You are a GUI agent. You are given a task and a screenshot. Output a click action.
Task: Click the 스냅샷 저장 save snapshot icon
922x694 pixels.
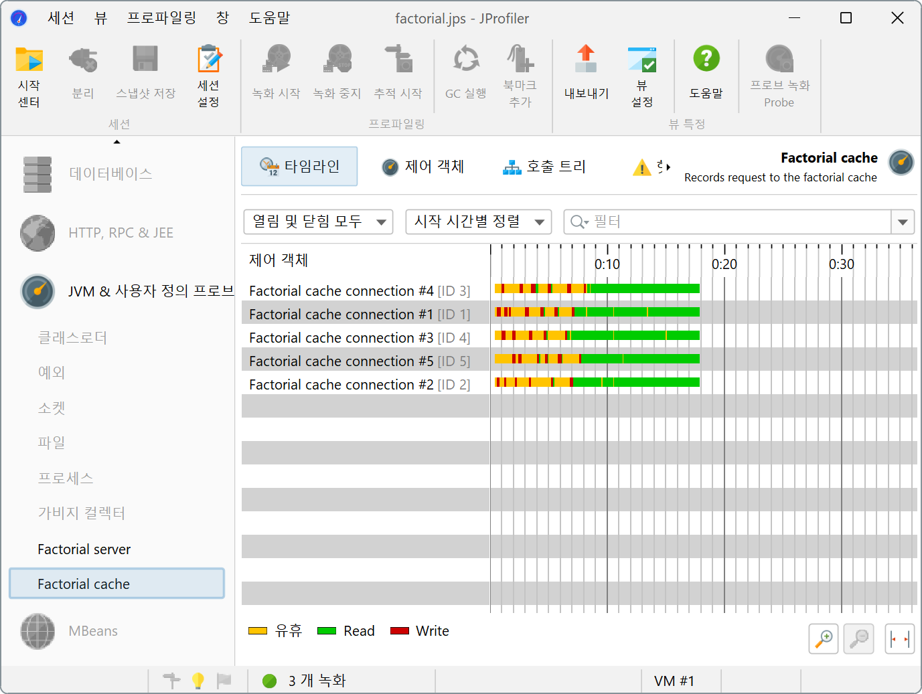point(145,74)
